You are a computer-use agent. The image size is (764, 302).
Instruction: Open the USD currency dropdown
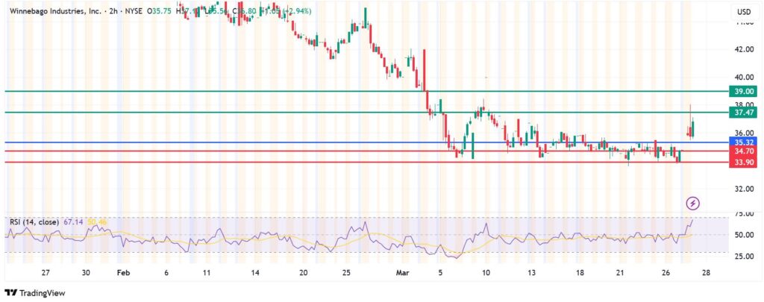click(x=743, y=12)
